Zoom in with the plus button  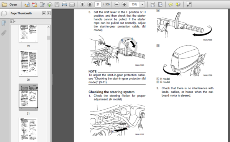click(x=124, y=5)
